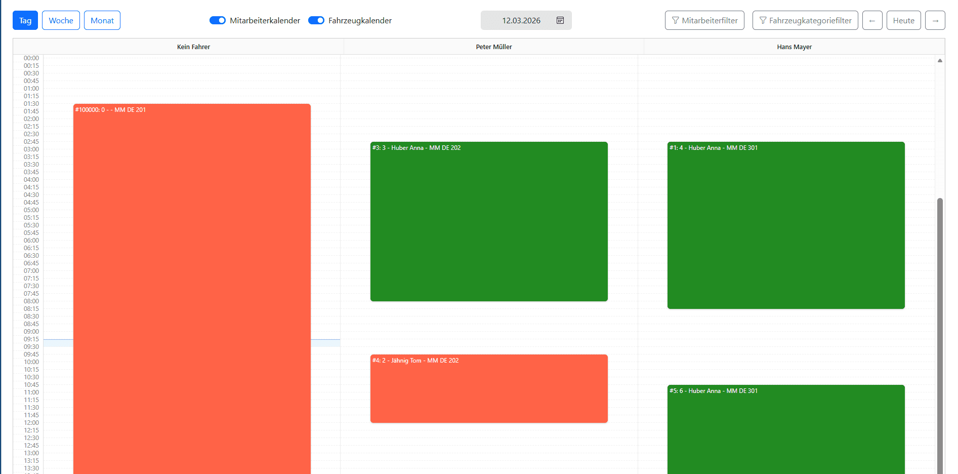Open booking #1 Huber Anna MM DE 301
This screenshot has width=958, height=474.
[x=786, y=225]
